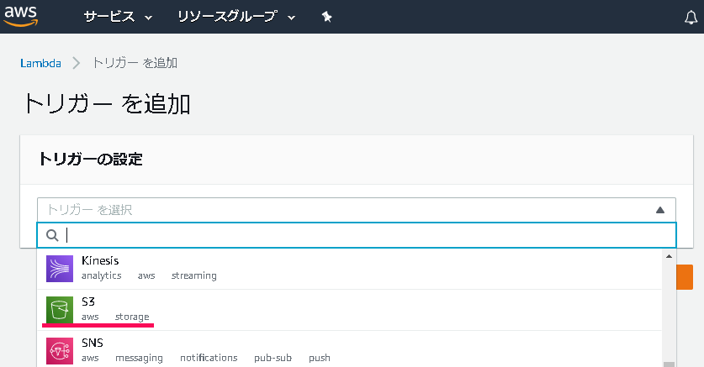Click the 'streaming' tag under Kinesis
The width and height of the screenshot is (704, 367).
coord(194,275)
